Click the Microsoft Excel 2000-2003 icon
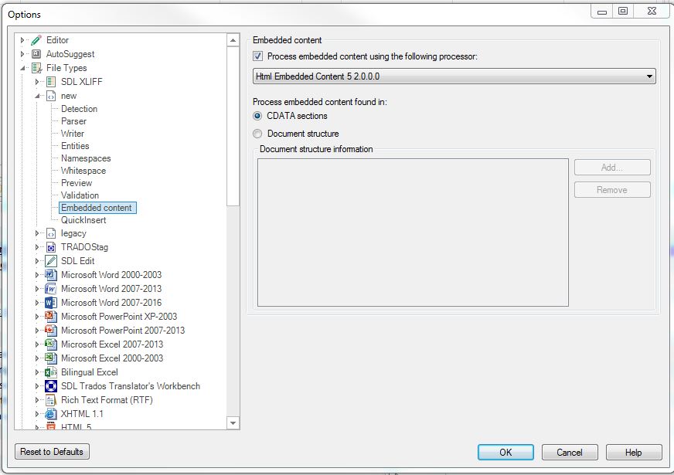674x475 pixels. coord(51,358)
